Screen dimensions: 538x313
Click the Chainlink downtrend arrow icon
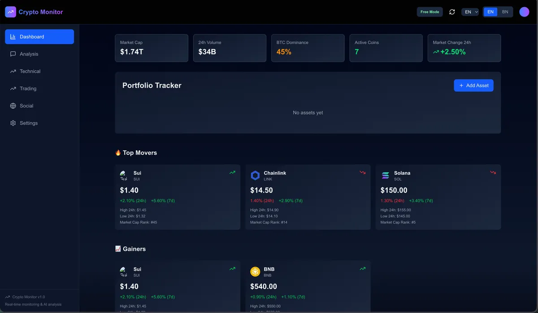click(x=363, y=172)
